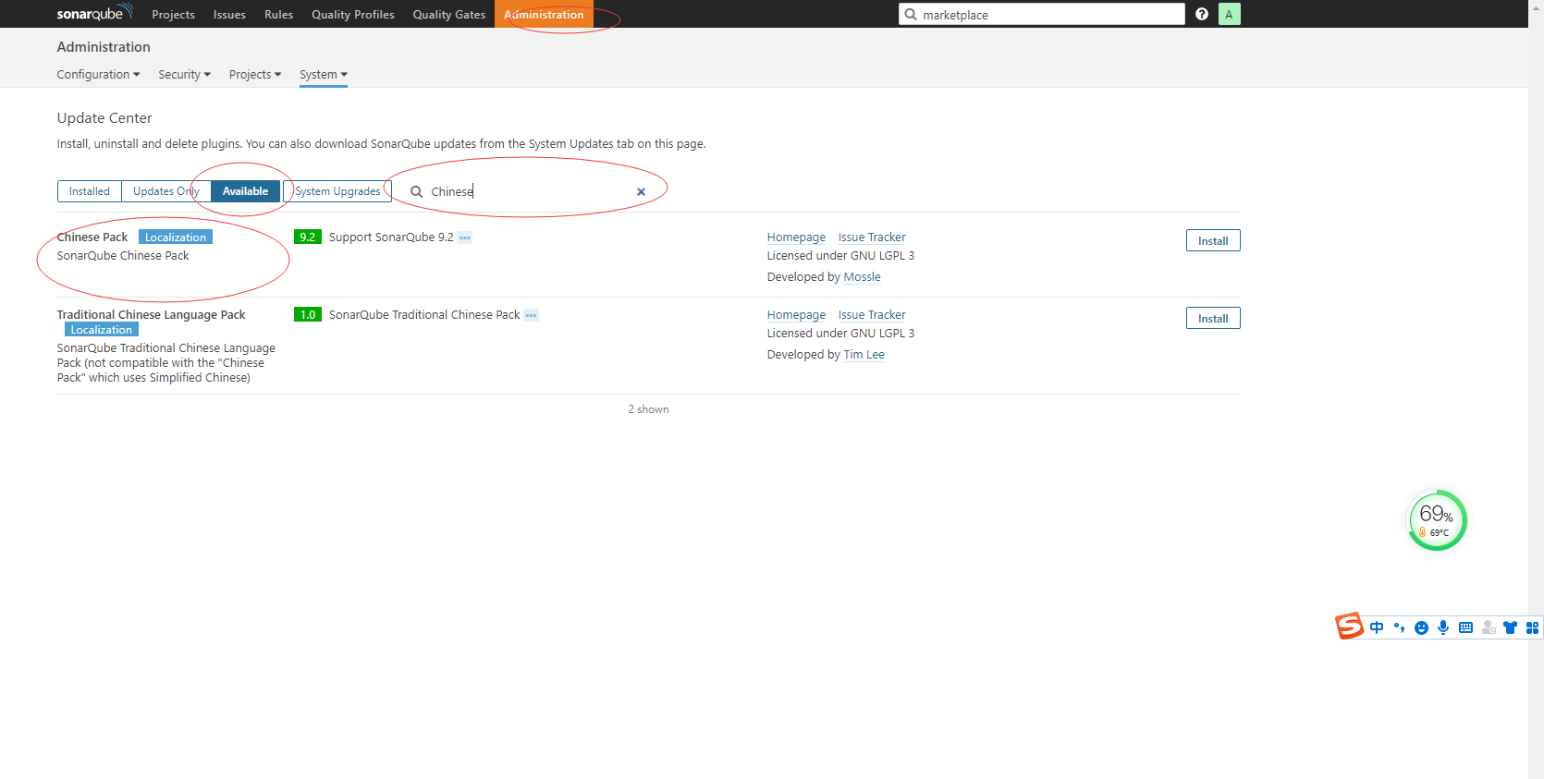The image size is (1544, 779).
Task: Click the Localization tag of Traditional Chinese Language Pack
Action: pyautogui.click(x=102, y=329)
